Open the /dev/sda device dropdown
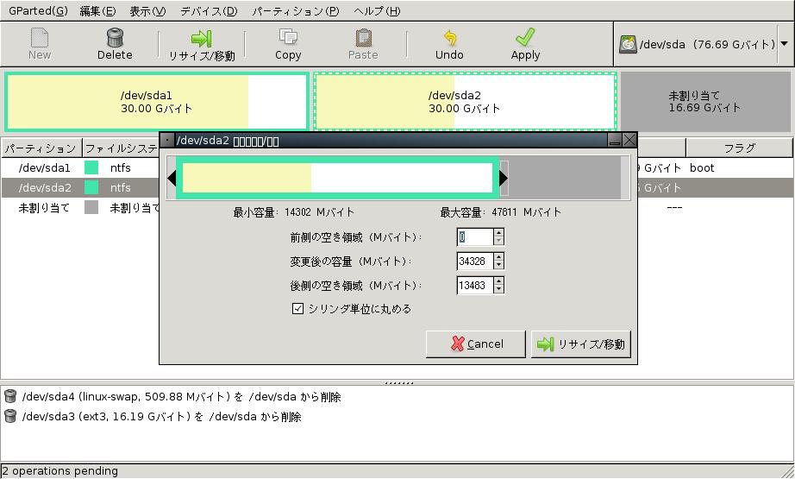 pyautogui.click(x=783, y=43)
